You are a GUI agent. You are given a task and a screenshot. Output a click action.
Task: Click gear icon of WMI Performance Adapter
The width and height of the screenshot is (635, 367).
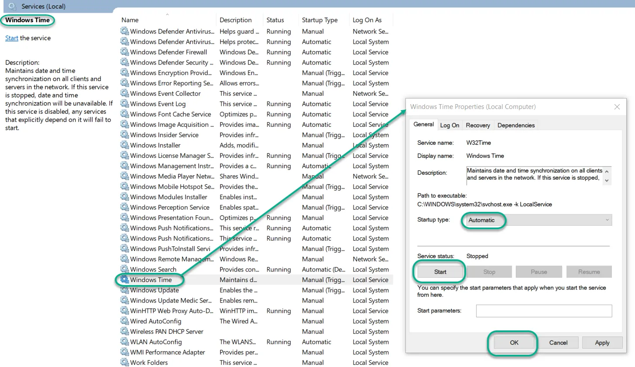[125, 352]
